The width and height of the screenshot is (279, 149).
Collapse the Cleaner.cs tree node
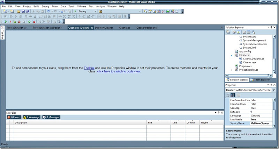click(232, 55)
